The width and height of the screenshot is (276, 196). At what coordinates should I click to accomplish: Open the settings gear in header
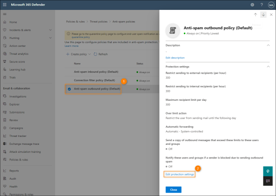252,5
